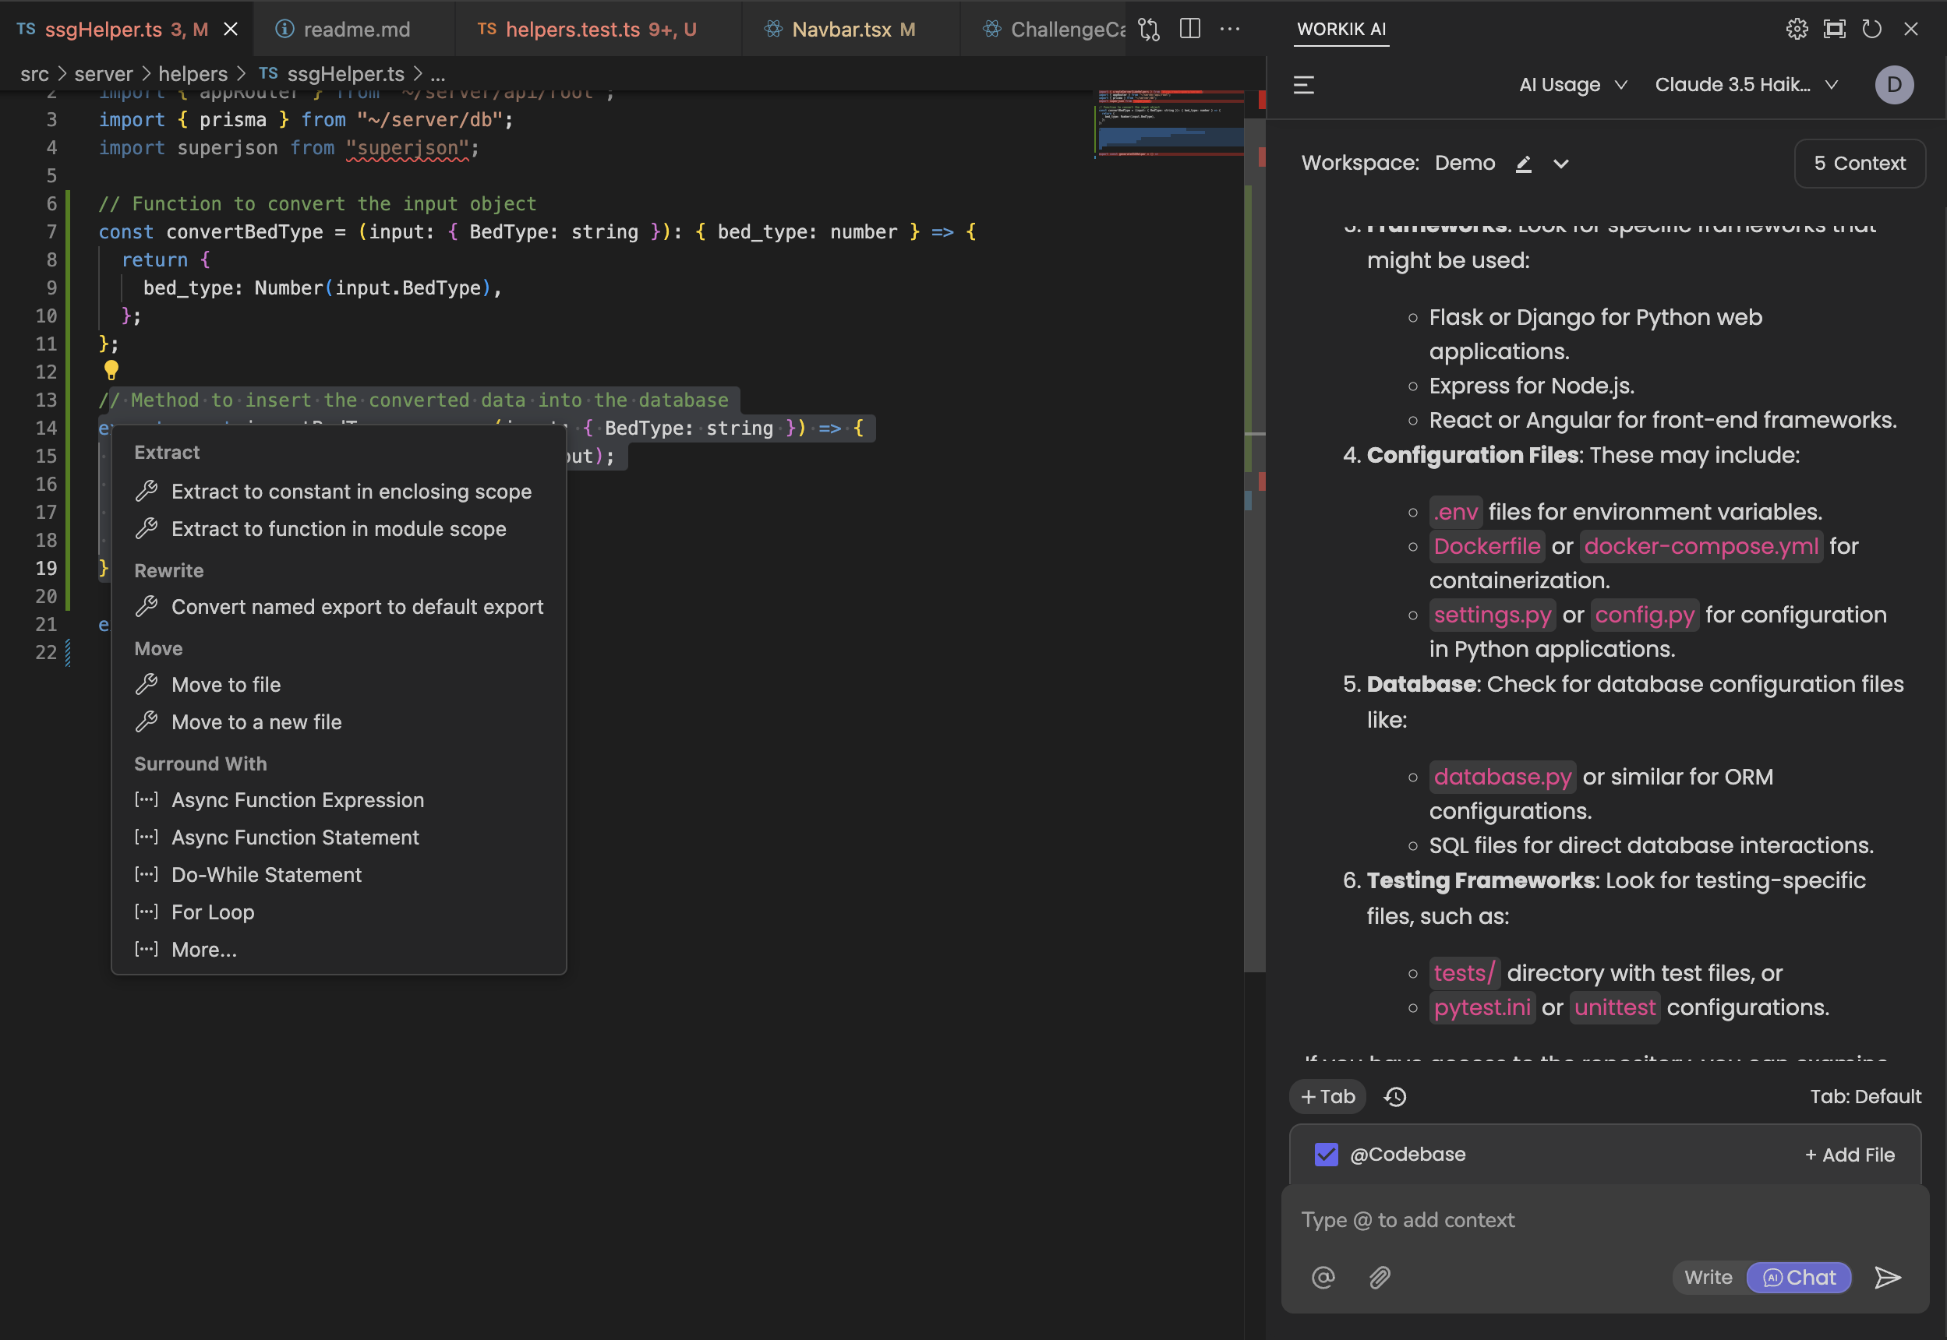Open chat history clock icon
Viewport: 1947px width, 1340px height.
pos(1395,1096)
